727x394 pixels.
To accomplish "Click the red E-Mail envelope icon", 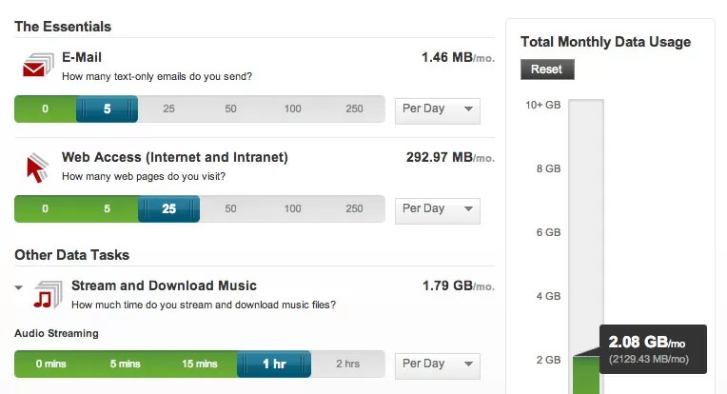I will coord(38,66).
